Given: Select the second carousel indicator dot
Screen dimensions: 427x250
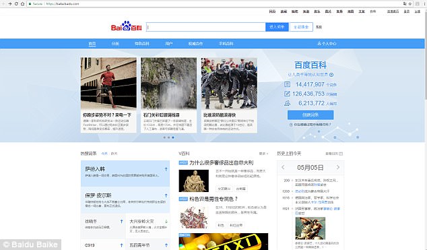Looking at the screenshot, I should (x=168, y=137).
